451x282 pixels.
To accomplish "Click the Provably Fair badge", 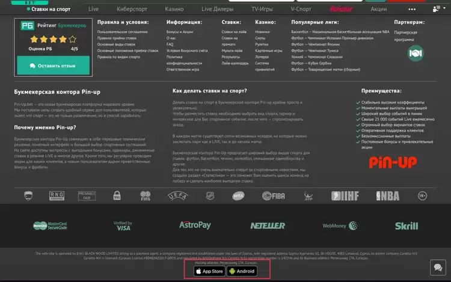I will click(x=87, y=196).
